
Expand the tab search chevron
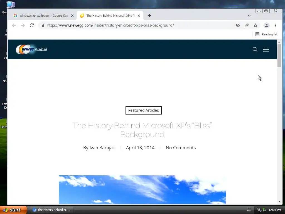click(249, 16)
